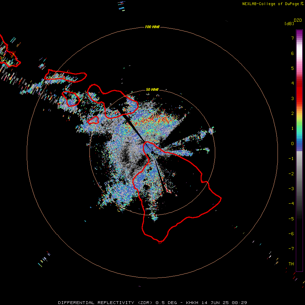The height and width of the screenshot is (305, 305).
Task: Click the -7 value on colorbar
Action: click(291, 249)
